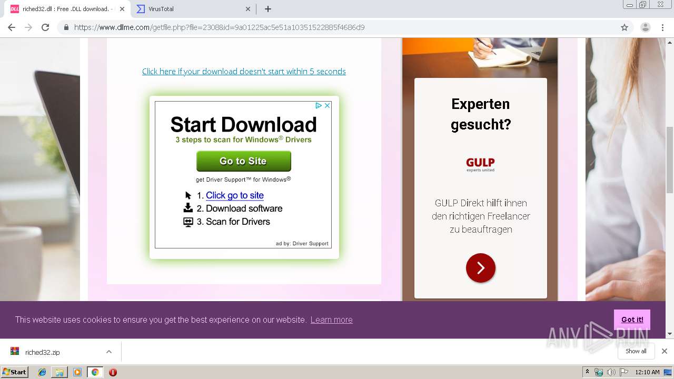Open the Chrome three-dot menu
This screenshot has height=379, width=674.
coord(662,27)
